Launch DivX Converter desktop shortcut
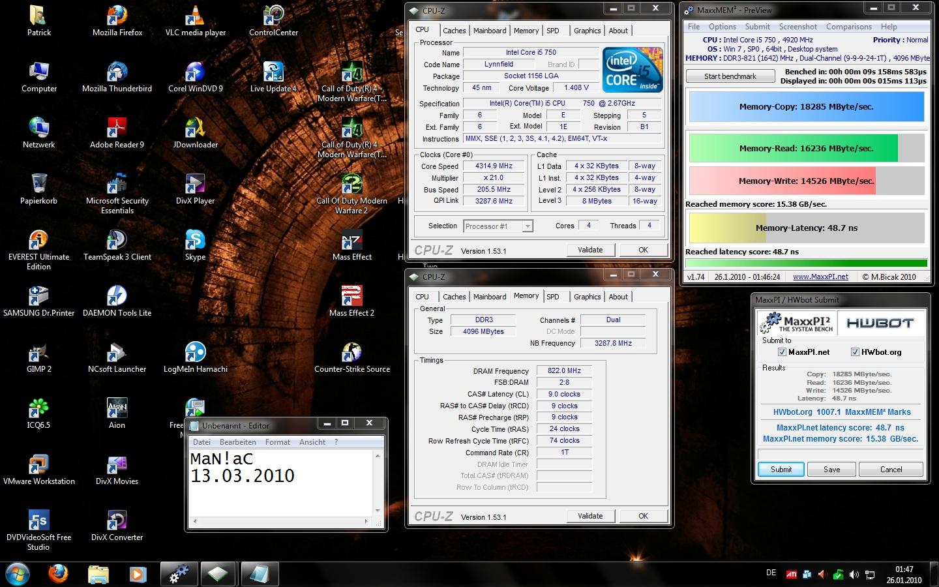The height and width of the screenshot is (587, 939). tap(117, 526)
